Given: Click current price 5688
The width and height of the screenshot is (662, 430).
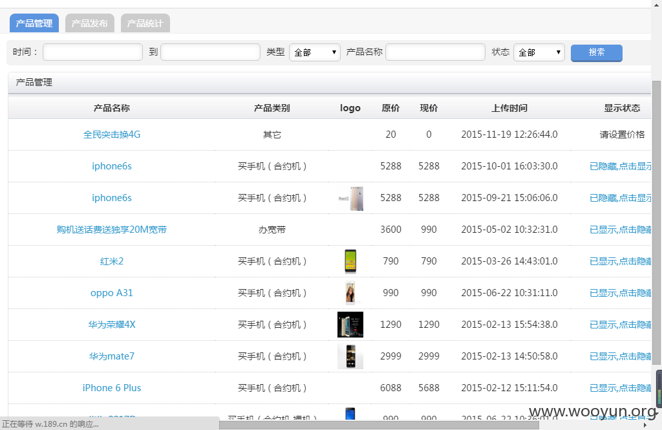Looking at the screenshot, I should 429,388.
